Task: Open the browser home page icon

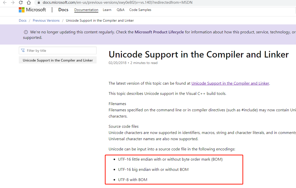Action: tap(29, 3)
